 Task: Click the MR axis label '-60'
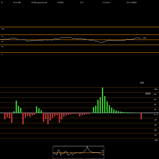pyautogui.click(x=155, y=130)
